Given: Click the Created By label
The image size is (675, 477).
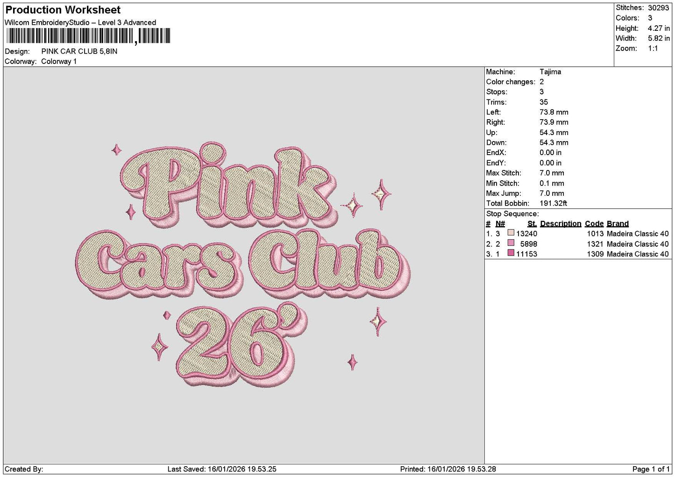Looking at the screenshot, I should click(24, 470).
